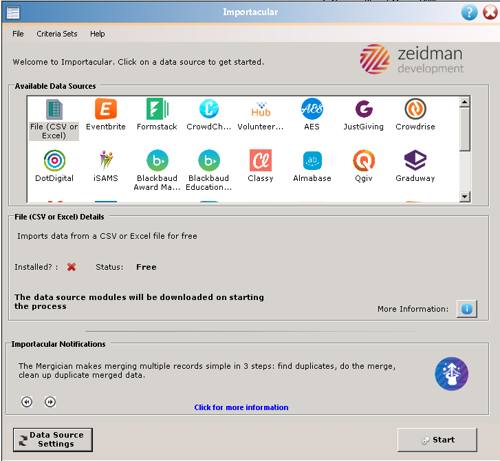Click the data sources scrollbar thumb
This screenshot has width=500, height=461.
tap(465, 129)
